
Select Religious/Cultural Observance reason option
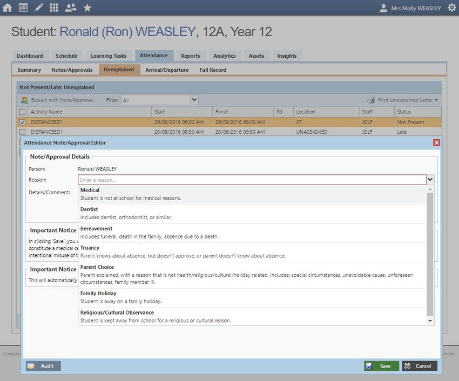252,317
